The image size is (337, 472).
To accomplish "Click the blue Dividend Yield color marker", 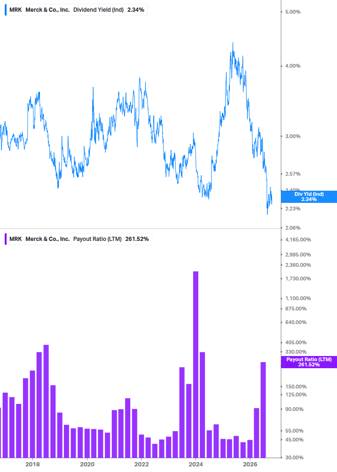I will click(6, 10).
